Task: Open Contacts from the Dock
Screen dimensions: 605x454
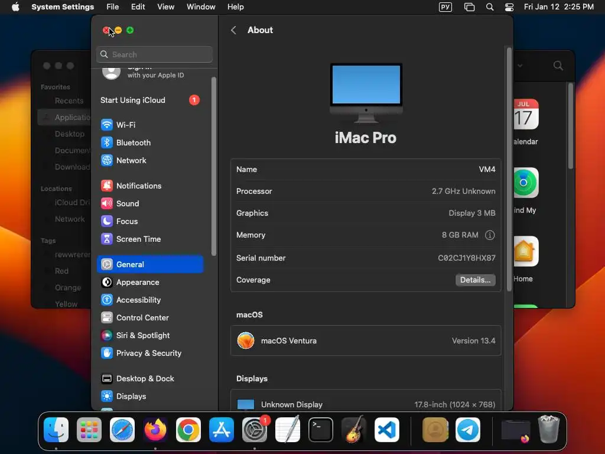Action: (435, 430)
